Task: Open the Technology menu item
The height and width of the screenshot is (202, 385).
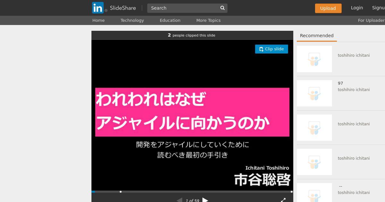Action: (x=132, y=20)
